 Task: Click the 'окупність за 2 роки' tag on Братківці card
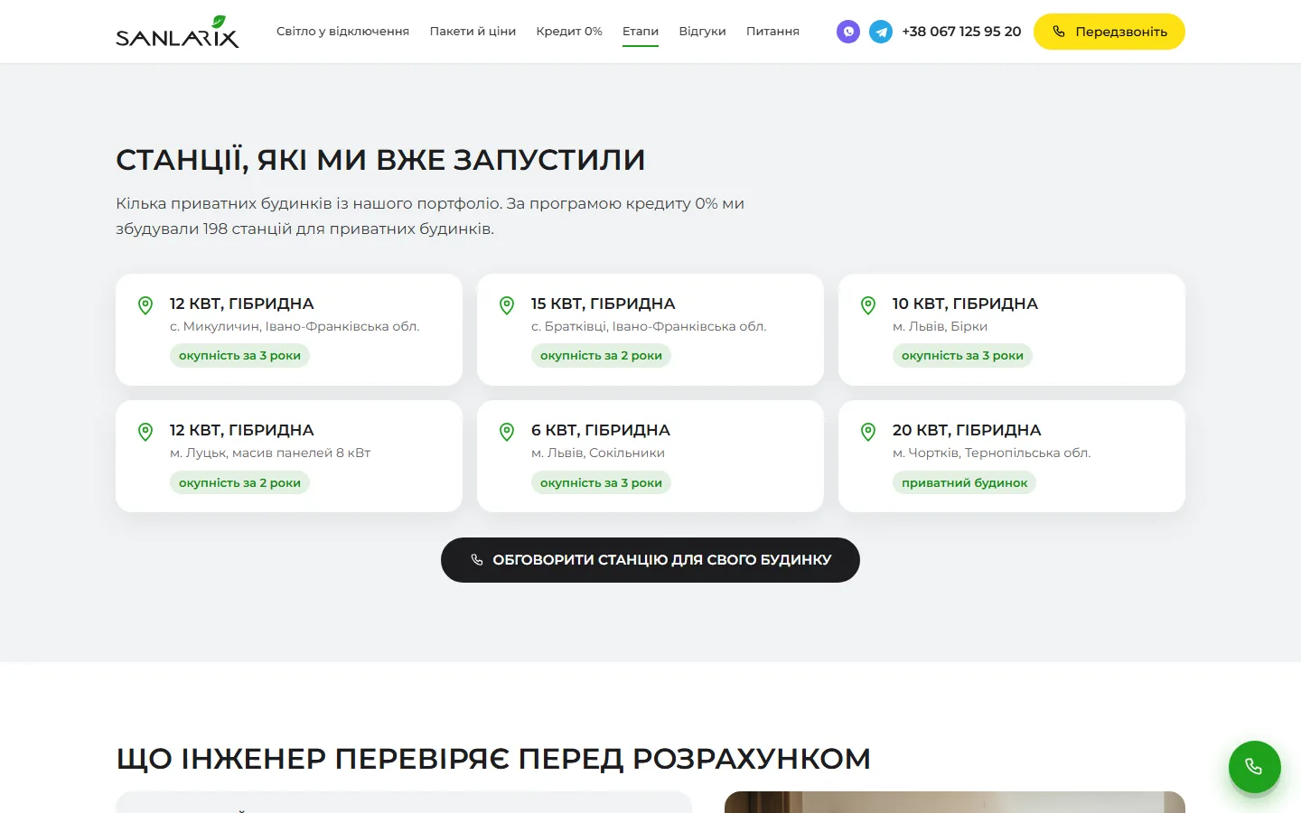tap(601, 356)
